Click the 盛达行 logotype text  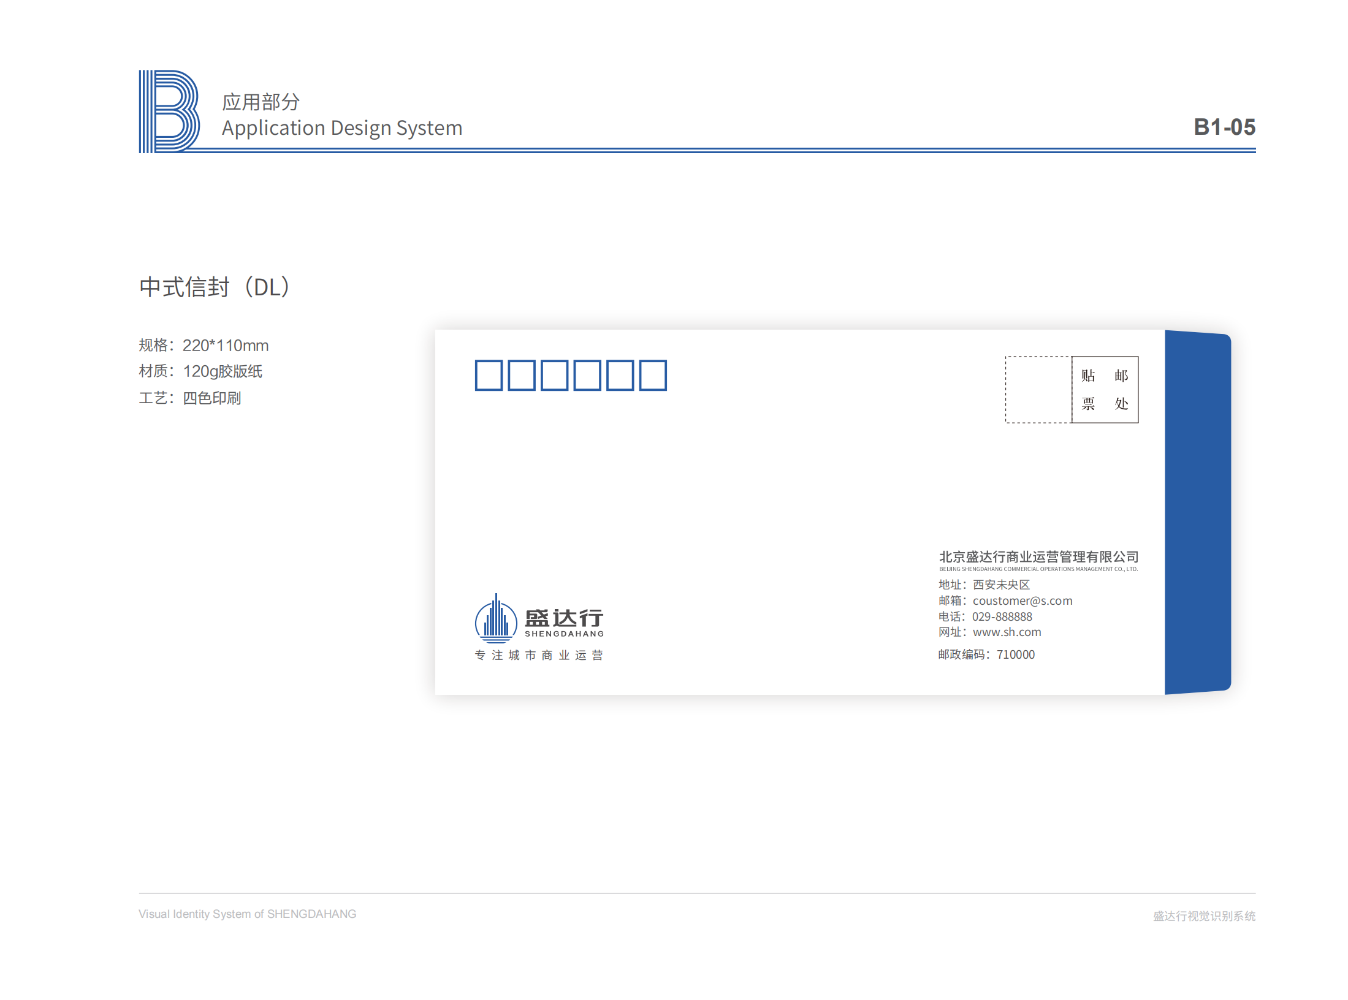coord(564,618)
